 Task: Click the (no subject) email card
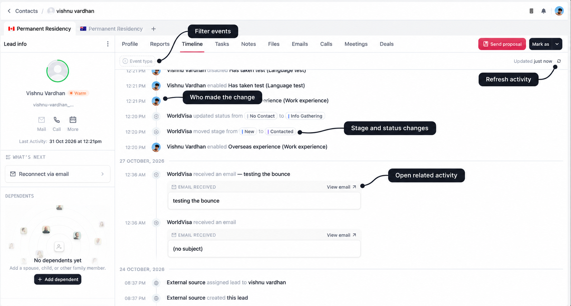(264, 249)
